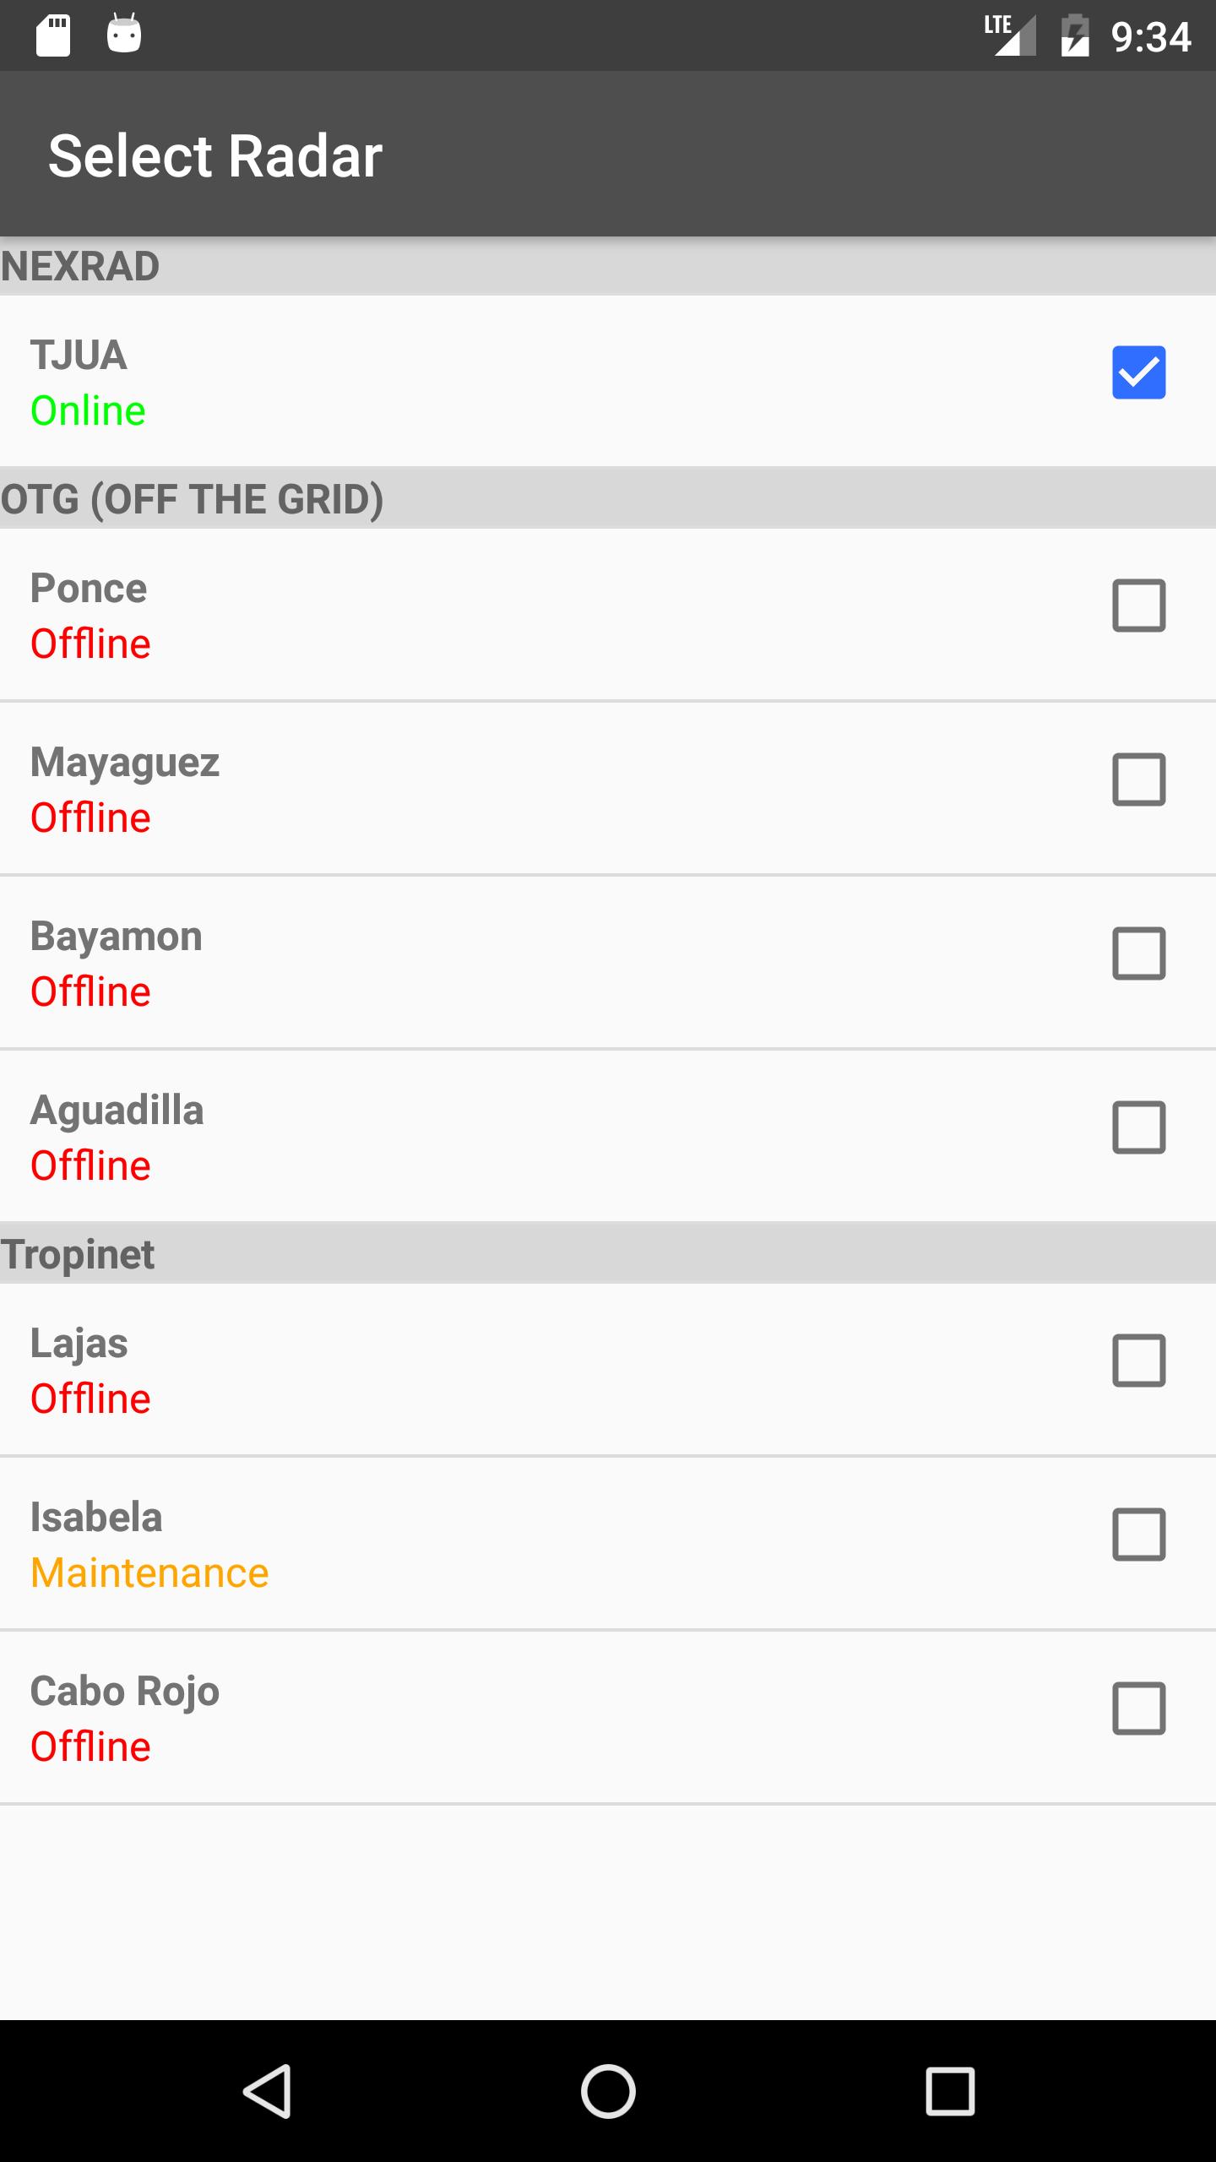
Task: Tick the Aguadilla radar checkbox
Action: (1138, 1127)
